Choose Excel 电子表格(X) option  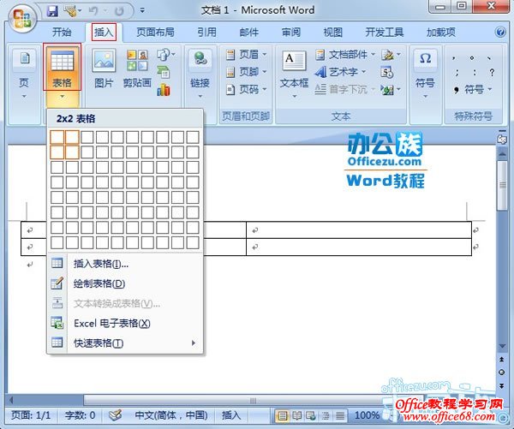[x=125, y=324]
